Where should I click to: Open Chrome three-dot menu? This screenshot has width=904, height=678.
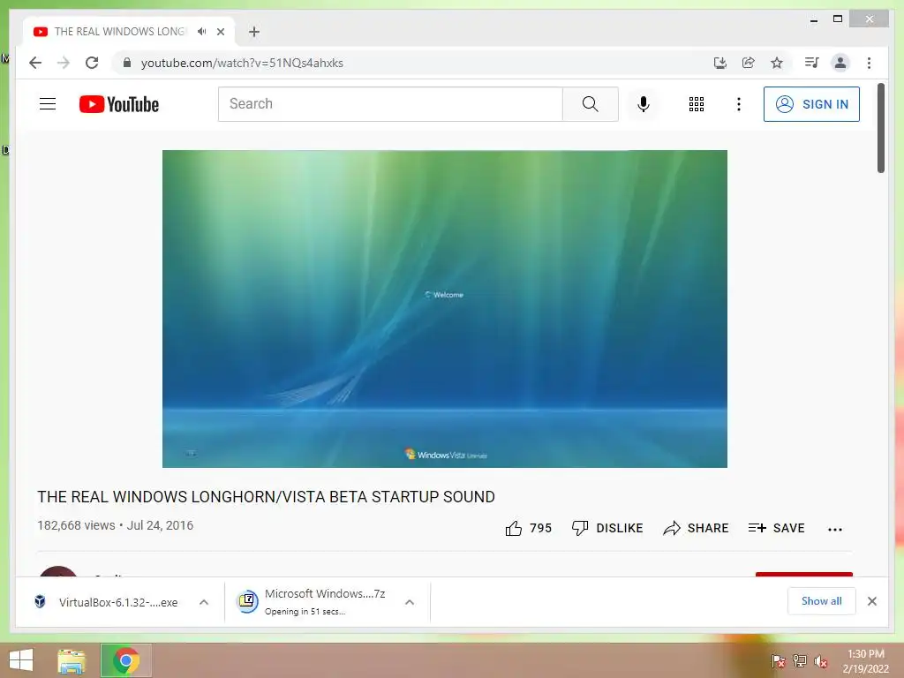point(869,63)
